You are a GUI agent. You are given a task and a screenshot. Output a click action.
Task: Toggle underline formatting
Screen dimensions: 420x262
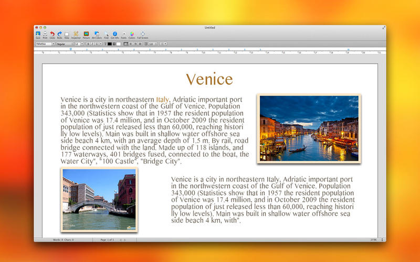point(97,44)
